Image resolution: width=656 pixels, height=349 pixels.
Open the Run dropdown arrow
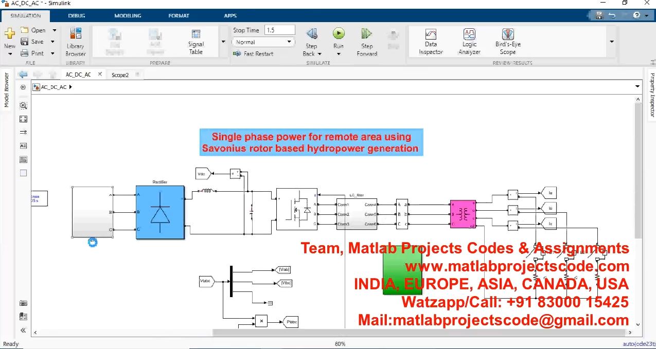(339, 54)
